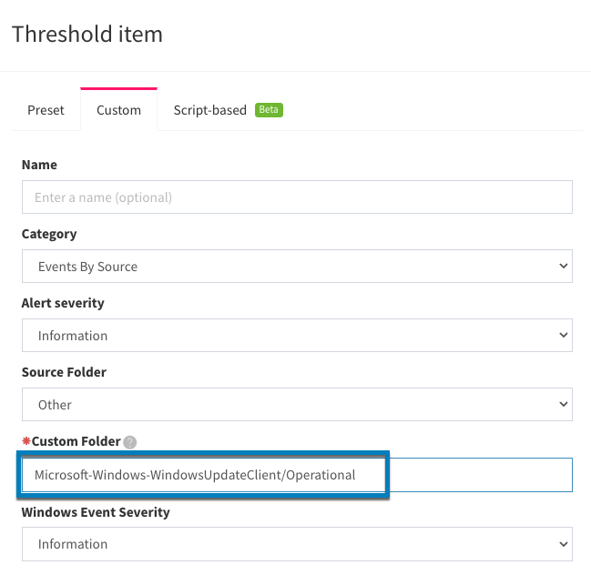
Task: Click the Custom Folder help question mark icon
Action: coord(130,442)
